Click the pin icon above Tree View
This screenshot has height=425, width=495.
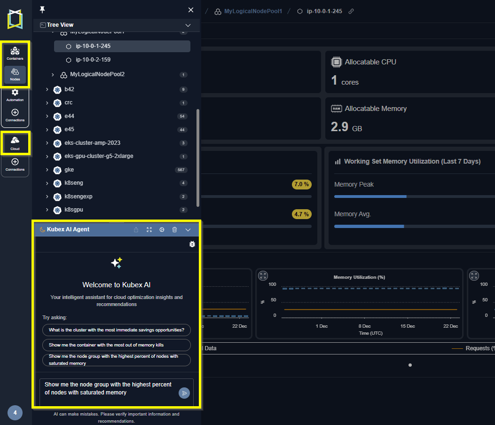pyautogui.click(x=42, y=10)
